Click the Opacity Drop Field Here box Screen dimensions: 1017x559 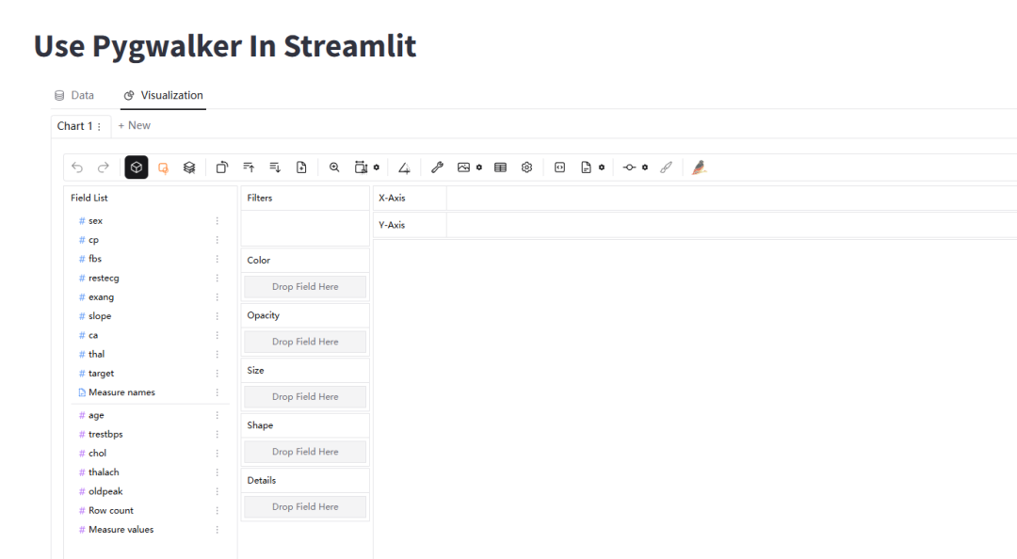coord(305,342)
